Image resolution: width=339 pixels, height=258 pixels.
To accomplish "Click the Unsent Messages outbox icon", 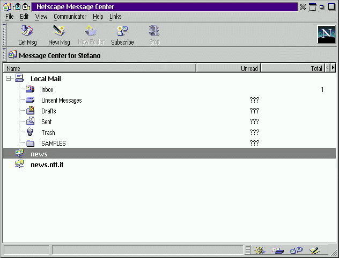I will tap(30, 100).
